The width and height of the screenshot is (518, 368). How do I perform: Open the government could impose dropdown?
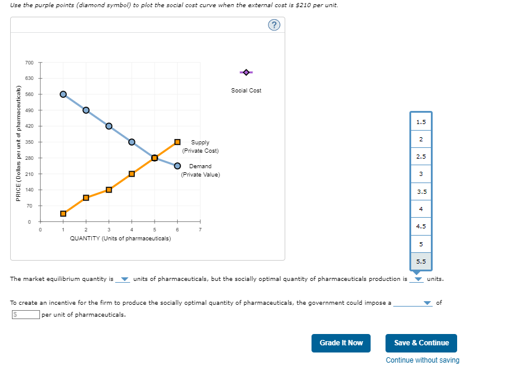pyautogui.click(x=427, y=302)
